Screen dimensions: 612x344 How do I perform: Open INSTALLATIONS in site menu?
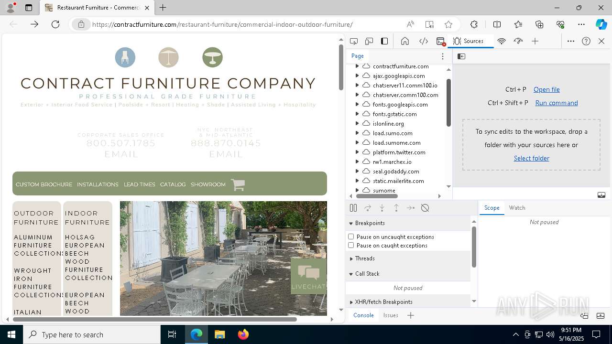tap(98, 184)
